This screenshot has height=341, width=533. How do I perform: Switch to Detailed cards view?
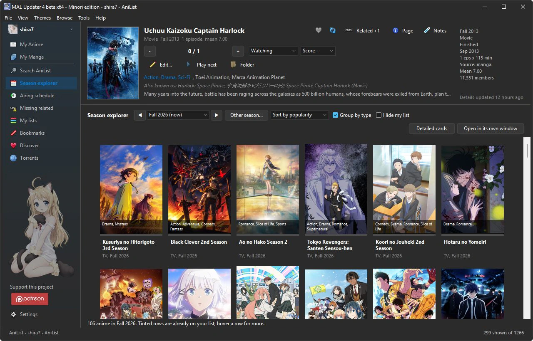tap(432, 128)
